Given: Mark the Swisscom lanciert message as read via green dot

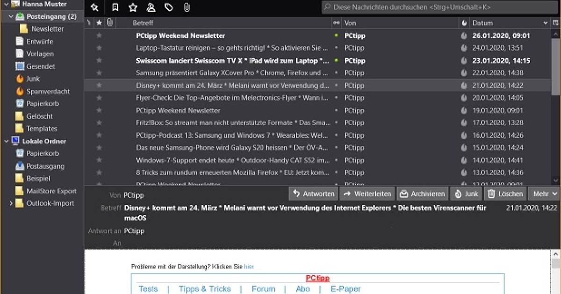Looking at the screenshot, I should (x=336, y=61).
